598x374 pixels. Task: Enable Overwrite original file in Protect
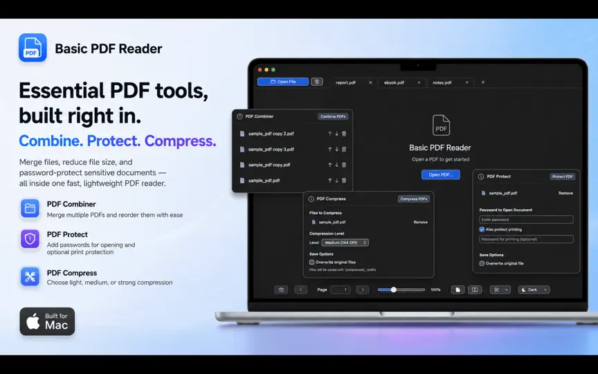[x=482, y=263]
